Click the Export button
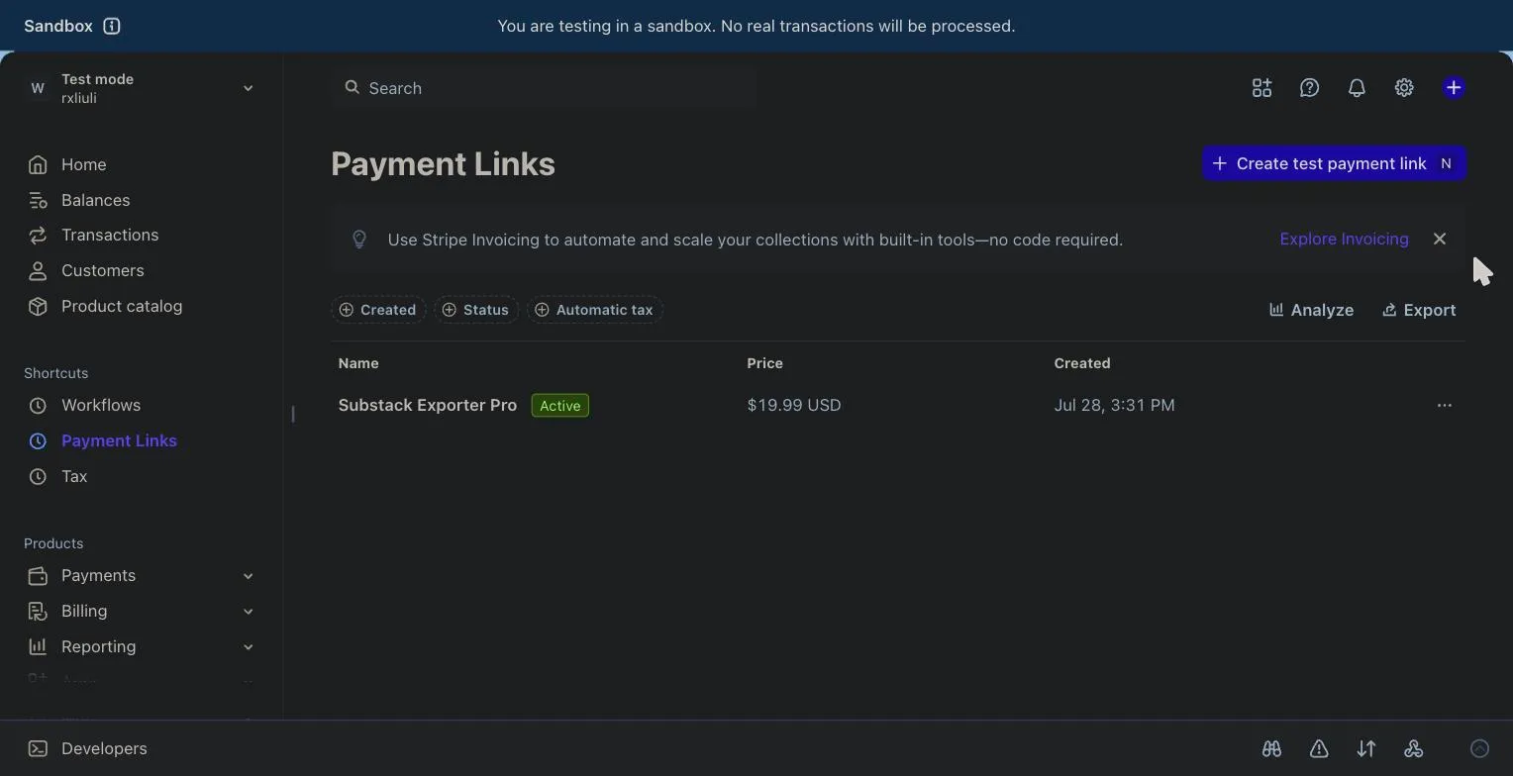The image size is (1513, 776). coord(1419,310)
